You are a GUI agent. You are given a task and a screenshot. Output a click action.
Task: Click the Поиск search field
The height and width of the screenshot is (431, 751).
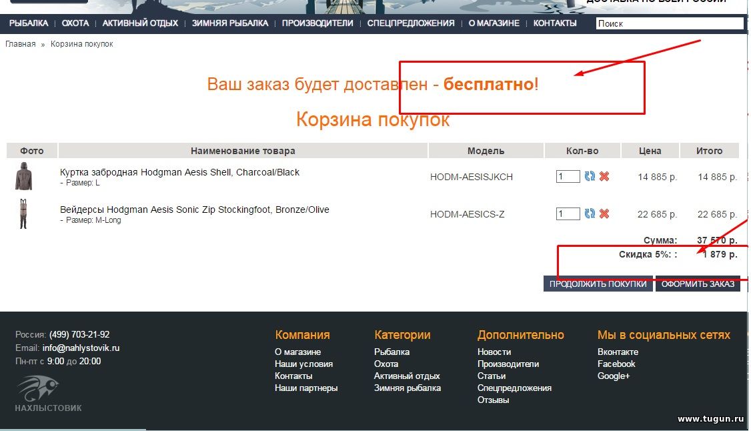pyautogui.click(x=670, y=23)
